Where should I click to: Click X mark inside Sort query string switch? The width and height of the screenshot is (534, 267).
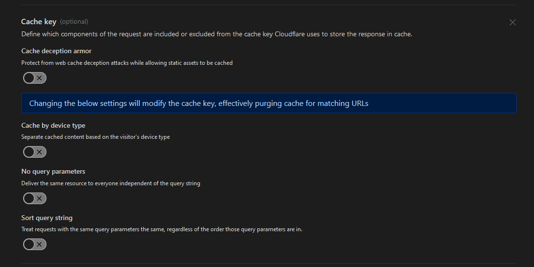(40, 244)
